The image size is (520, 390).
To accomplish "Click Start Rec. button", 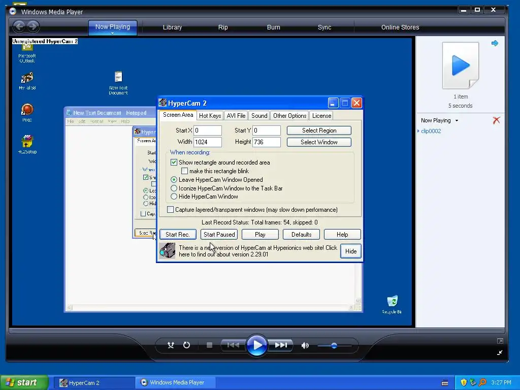I will [178, 235].
